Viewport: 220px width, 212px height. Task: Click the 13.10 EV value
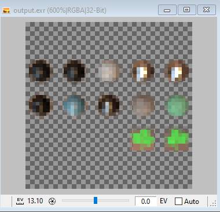coord(35,201)
